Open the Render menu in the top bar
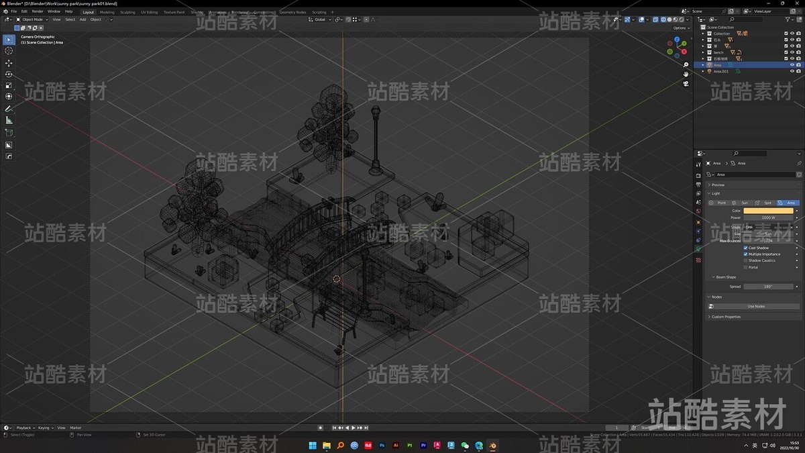805x453 pixels. (x=38, y=11)
